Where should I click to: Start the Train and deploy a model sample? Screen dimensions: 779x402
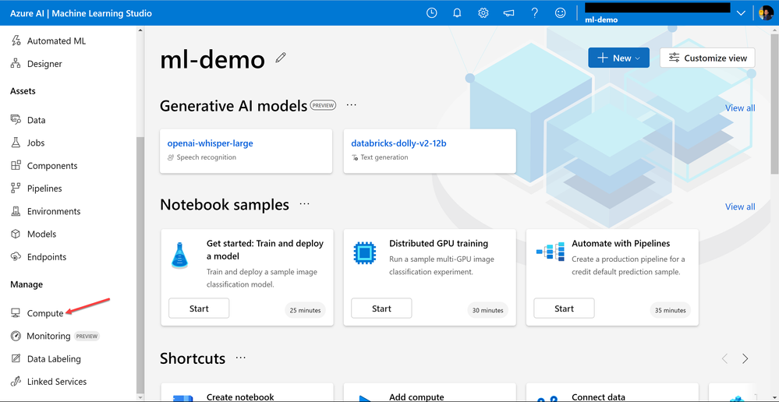click(199, 309)
